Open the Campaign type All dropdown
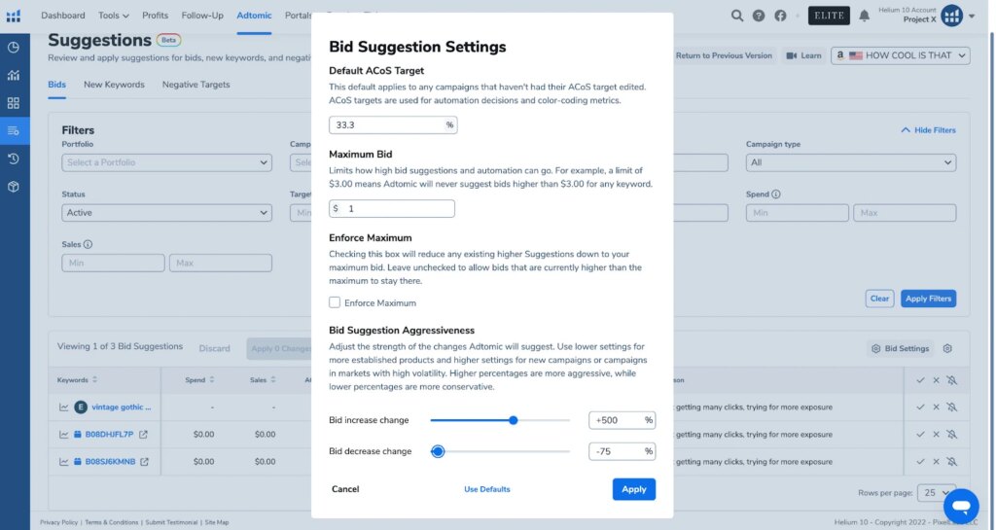The width and height of the screenshot is (996, 530). point(850,162)
